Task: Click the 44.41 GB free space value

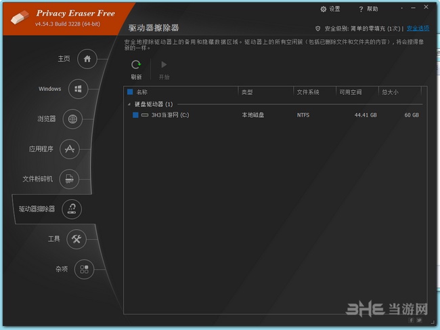Action: (366, 115)
